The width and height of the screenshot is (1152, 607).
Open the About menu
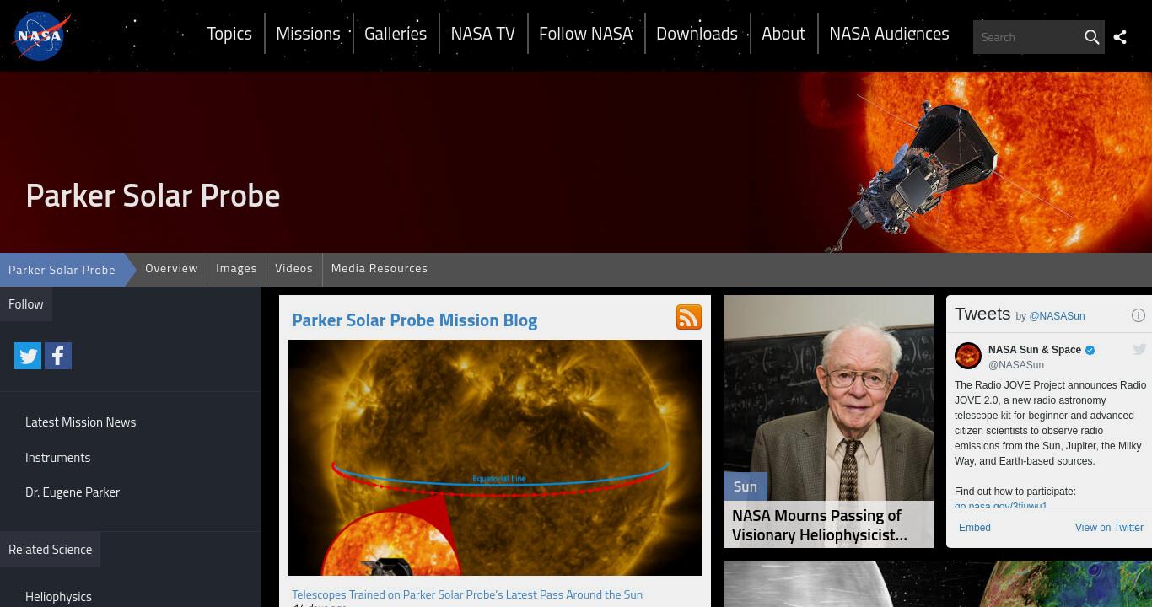click(783, 34)
